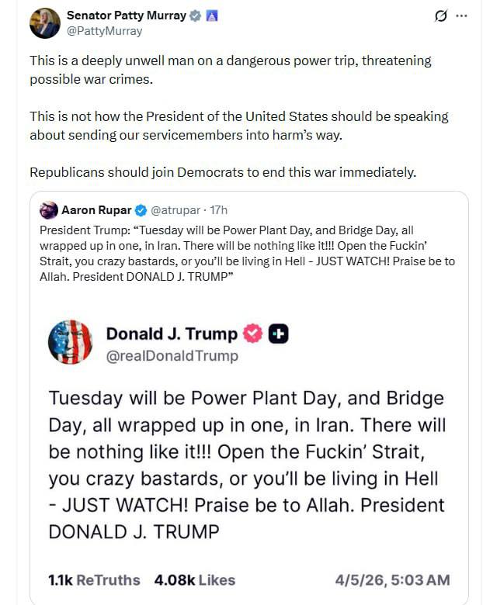Click Aaron Rupar's small profile avatar
The image size is (483, 605).
pyautogui.click(x=48, y=210)
